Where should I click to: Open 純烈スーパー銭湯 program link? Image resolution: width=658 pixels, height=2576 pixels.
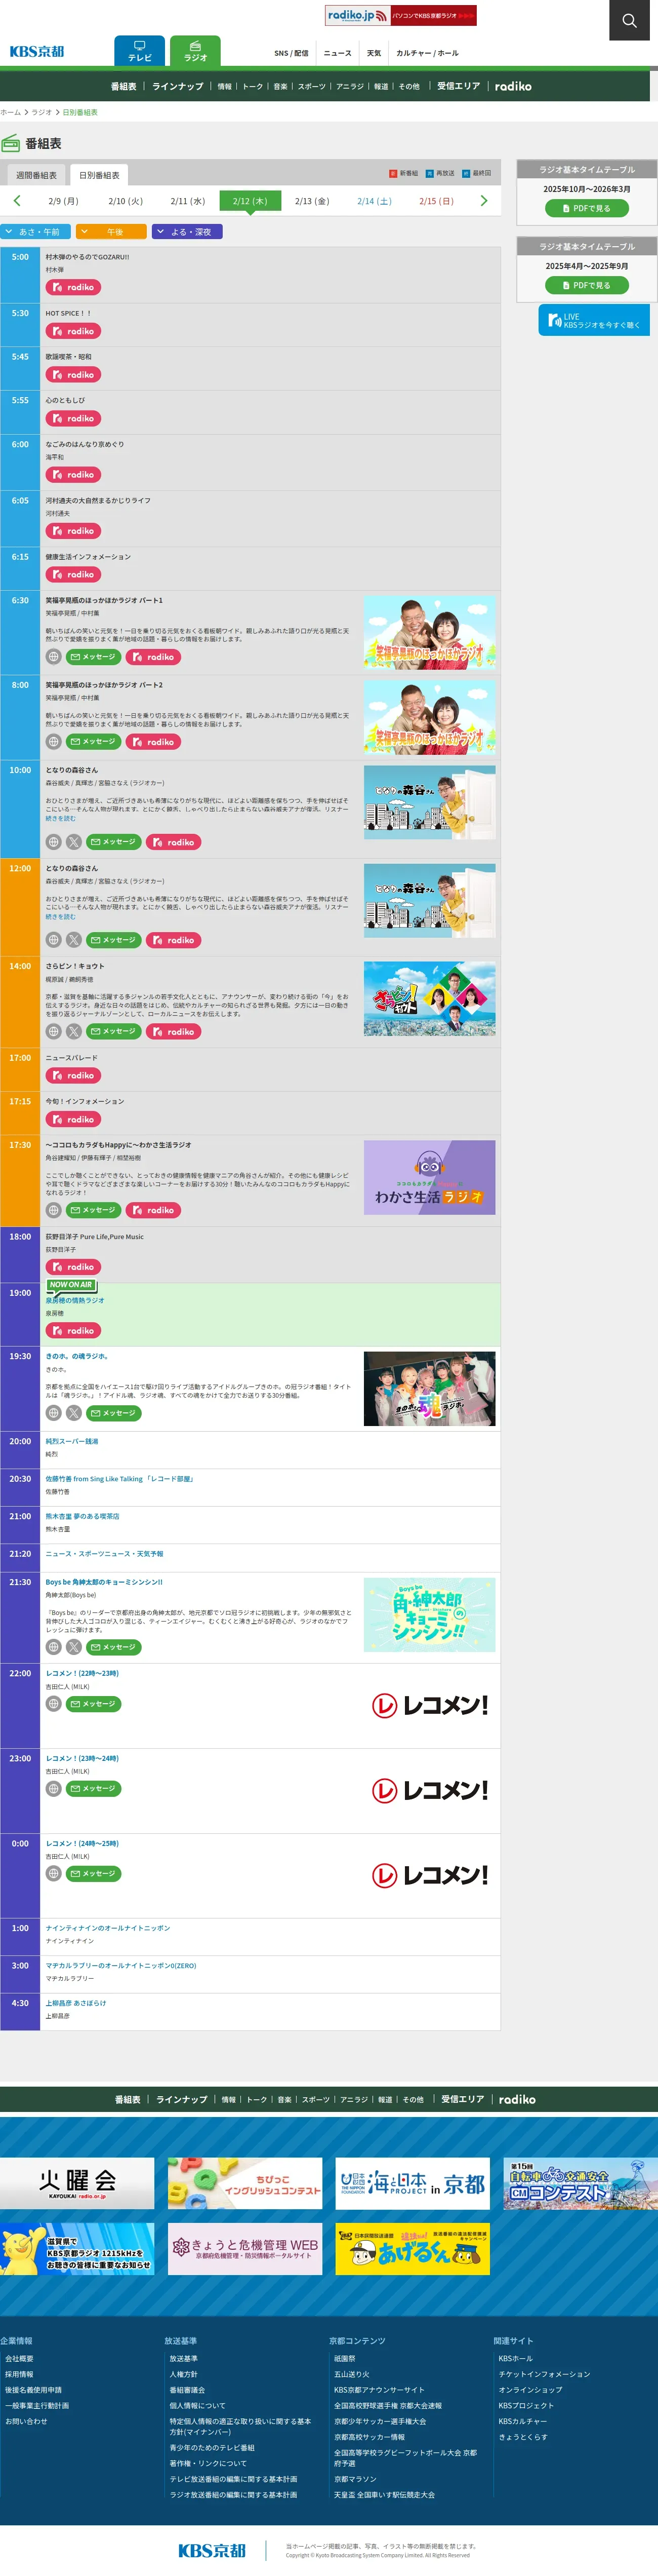[72, 1441]
